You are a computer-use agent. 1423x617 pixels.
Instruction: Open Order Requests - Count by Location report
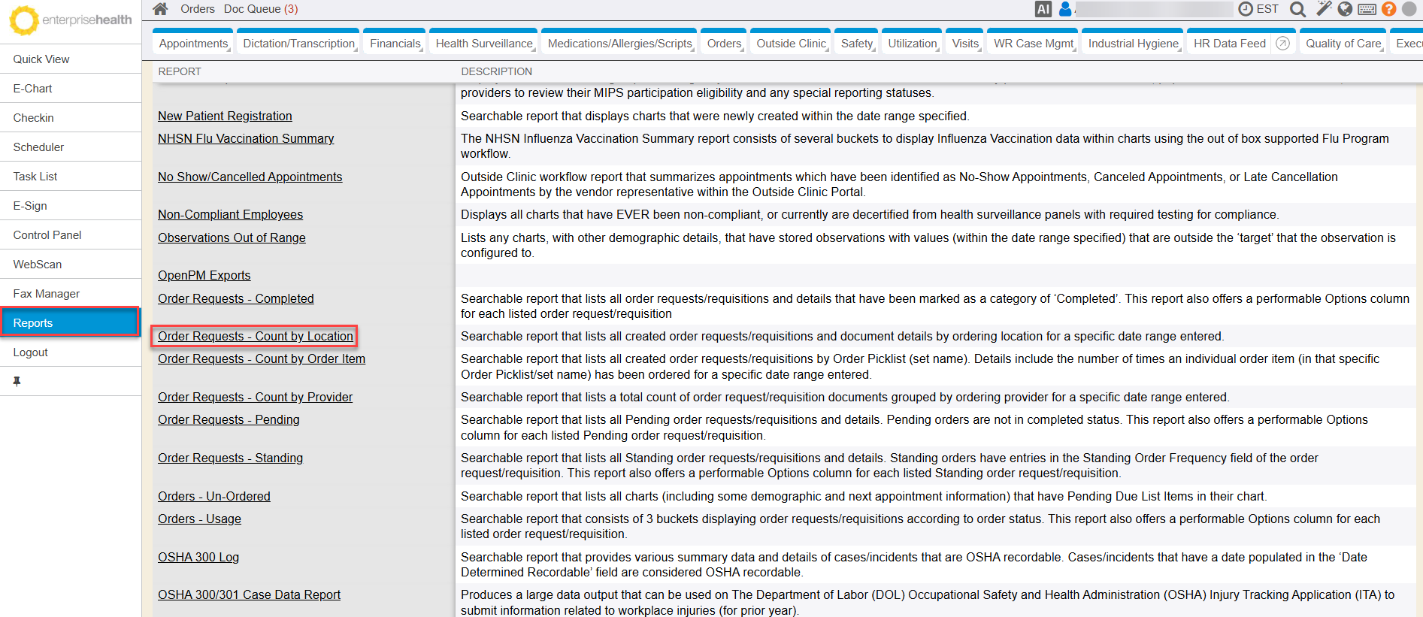255,336
